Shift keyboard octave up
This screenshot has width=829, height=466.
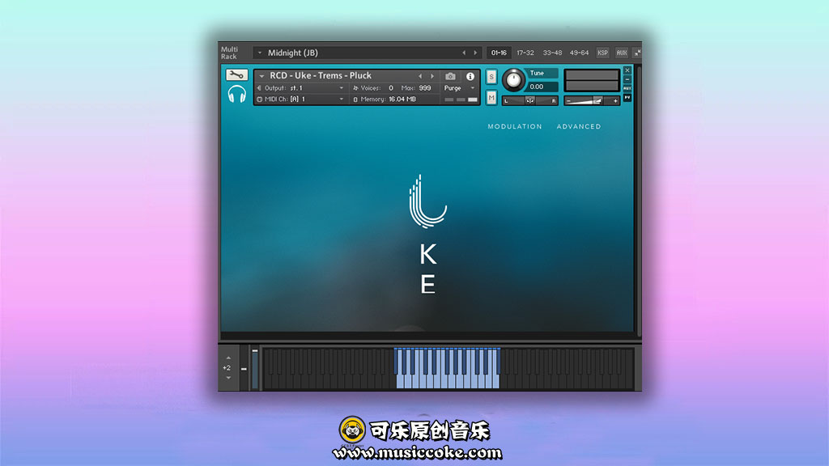click(x=228, y=358)
